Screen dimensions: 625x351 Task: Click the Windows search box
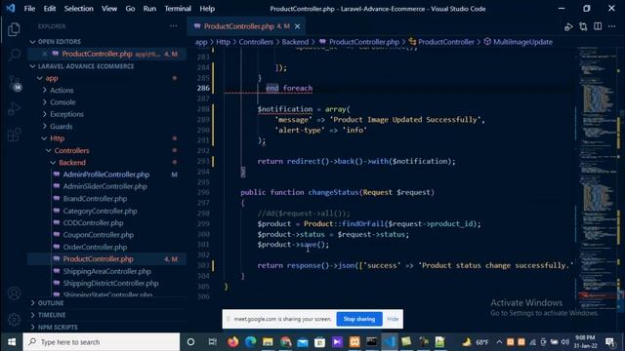[x=102, y=342]
